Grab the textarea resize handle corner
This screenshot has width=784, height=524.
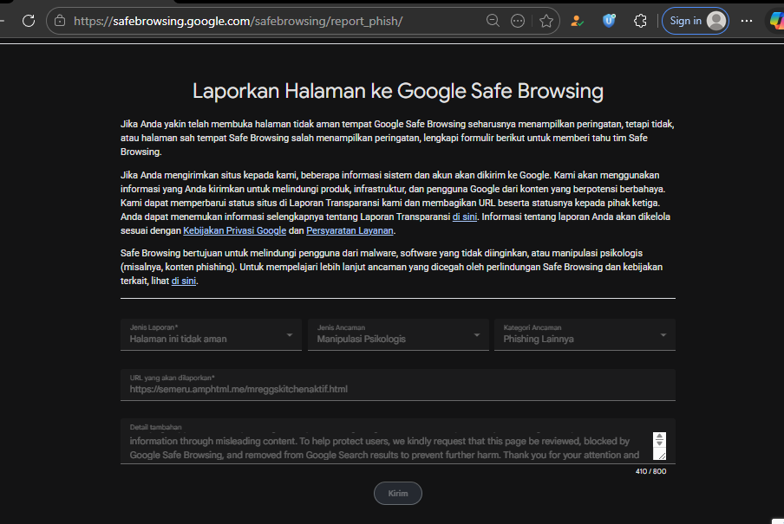(x=662, y=456)
